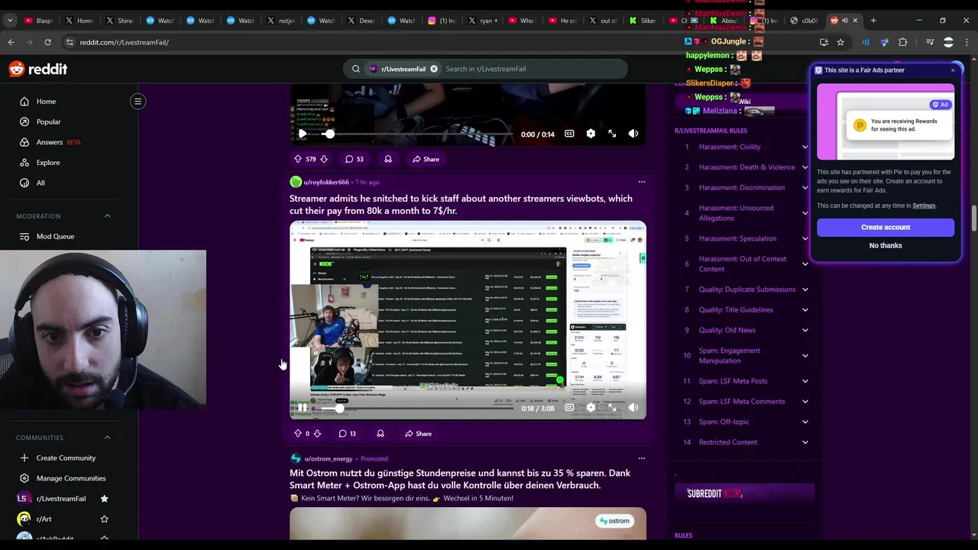
Task: Mute the top video
Action: click(x=633, y=134)
